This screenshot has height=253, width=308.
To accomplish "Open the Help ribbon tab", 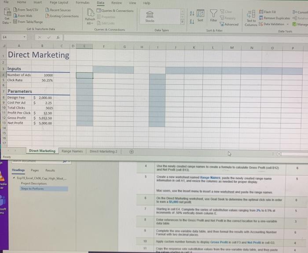I will [147, 3].
